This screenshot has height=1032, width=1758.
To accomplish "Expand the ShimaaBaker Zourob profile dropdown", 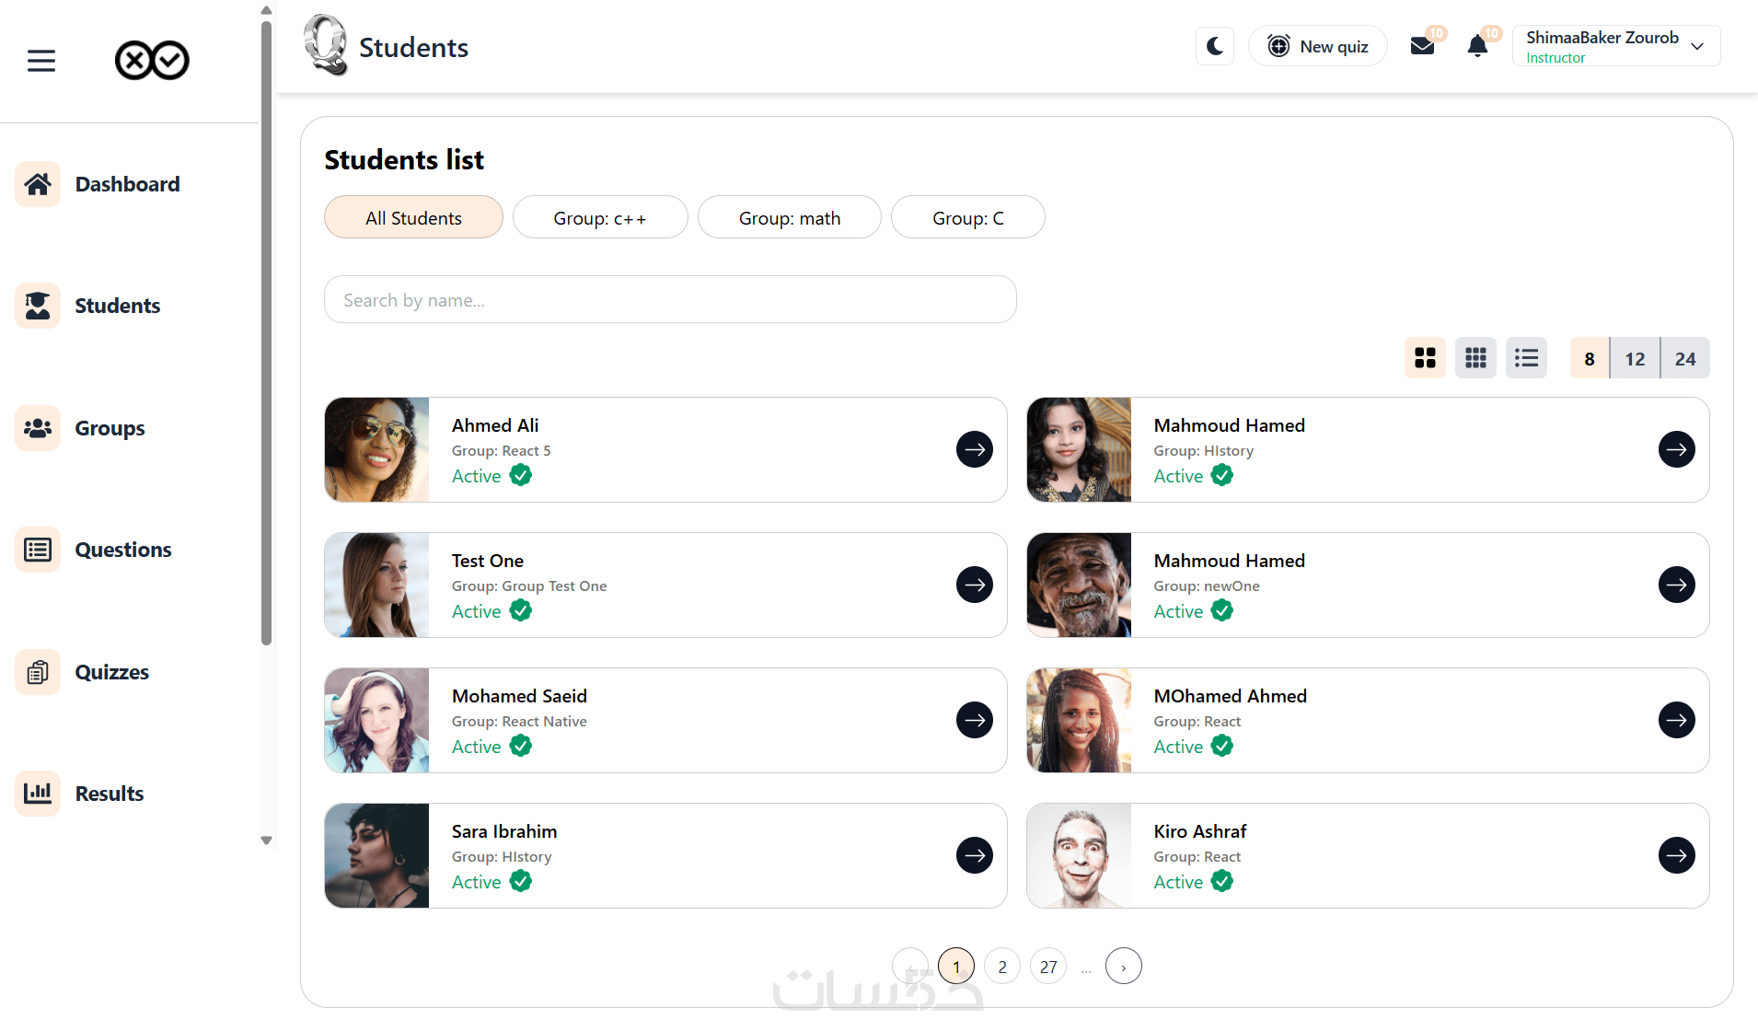I will (1697, 46).
